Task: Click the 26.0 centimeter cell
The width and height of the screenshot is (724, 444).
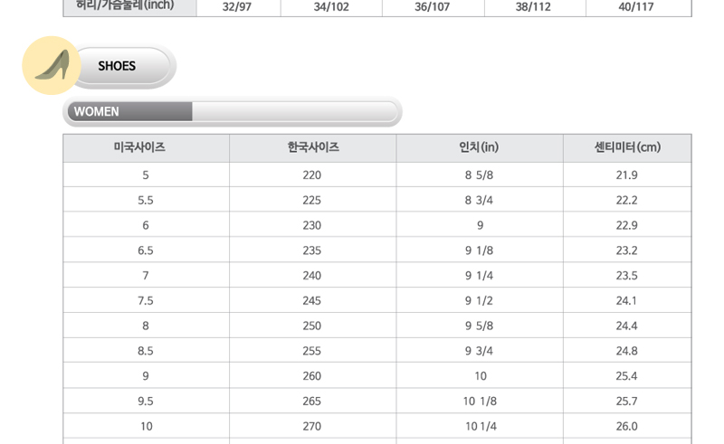Action: 627,426
